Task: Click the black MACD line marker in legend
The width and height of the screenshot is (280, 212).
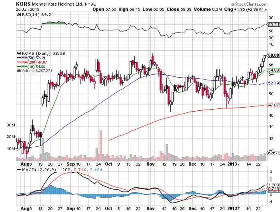Action: (x=19, y=170)
